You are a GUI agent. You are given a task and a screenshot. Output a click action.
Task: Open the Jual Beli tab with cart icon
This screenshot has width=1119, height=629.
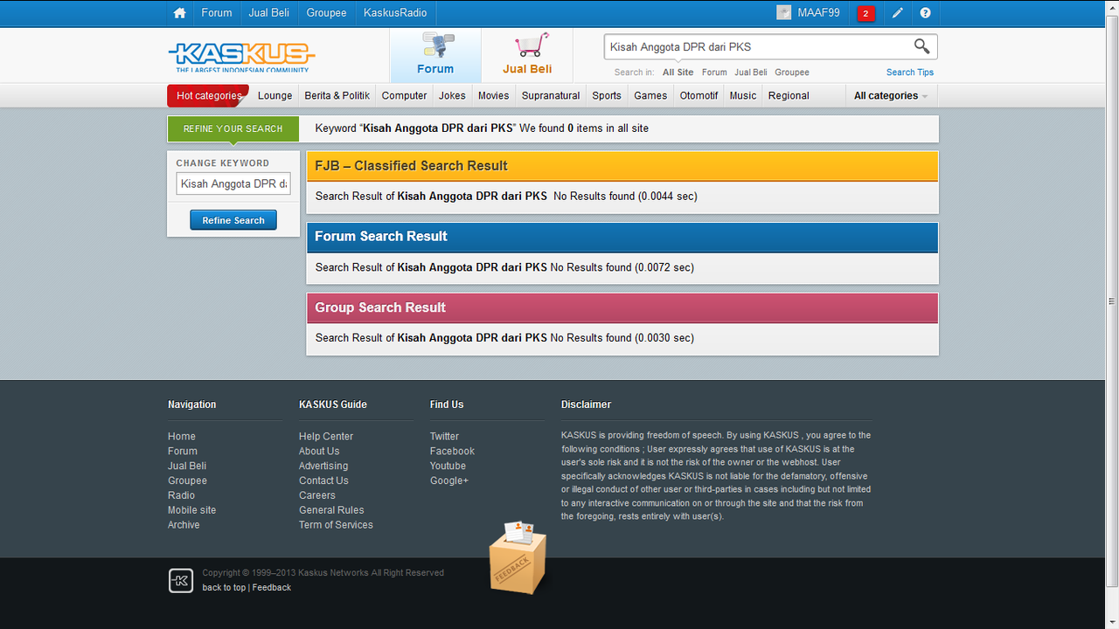point(527,55)
